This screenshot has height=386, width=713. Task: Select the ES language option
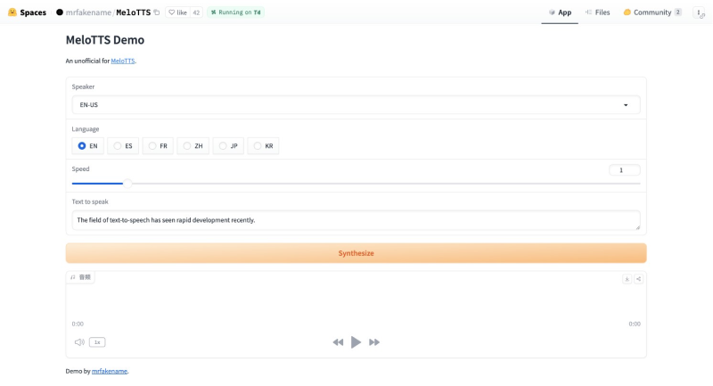(118, 145)
